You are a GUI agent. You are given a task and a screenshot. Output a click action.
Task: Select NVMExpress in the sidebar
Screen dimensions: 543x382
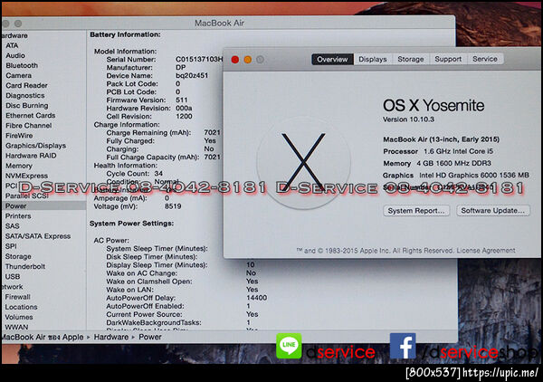(x=26, y=176)
